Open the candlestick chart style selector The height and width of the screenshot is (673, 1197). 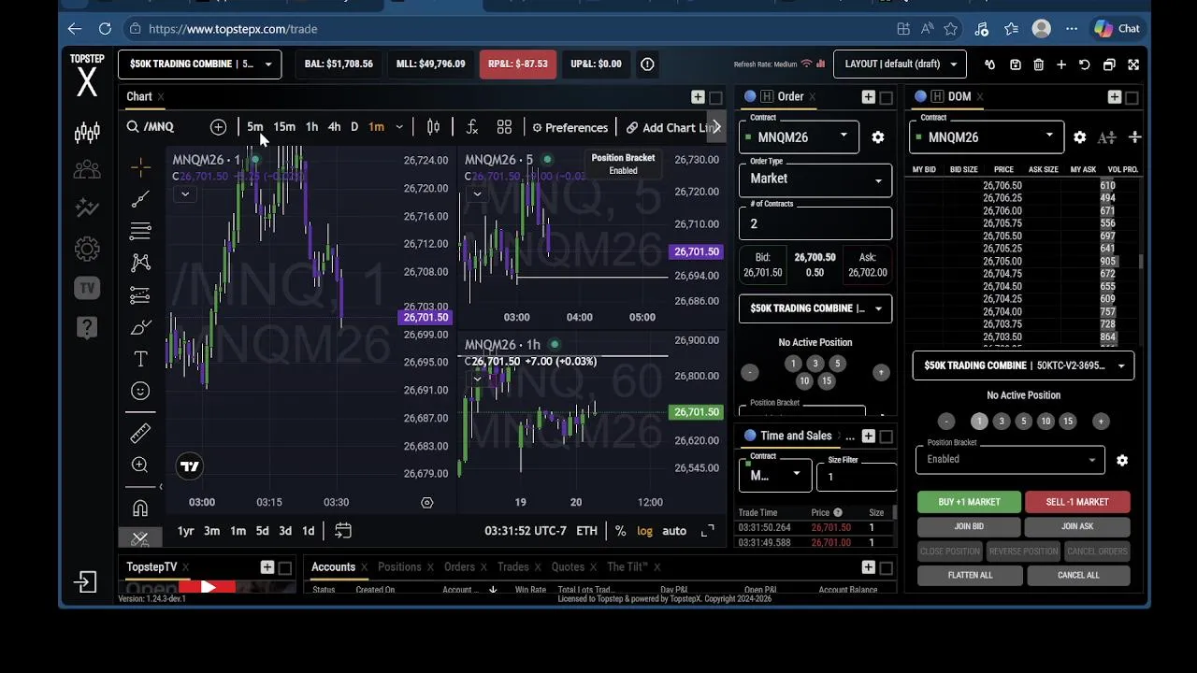tap(433, 127)
